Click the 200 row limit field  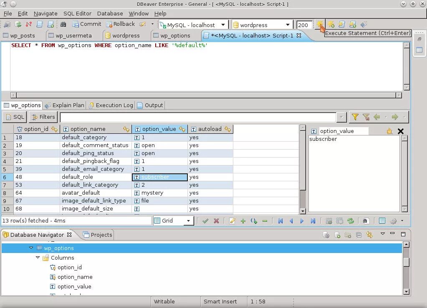click(x=303, y=25)
